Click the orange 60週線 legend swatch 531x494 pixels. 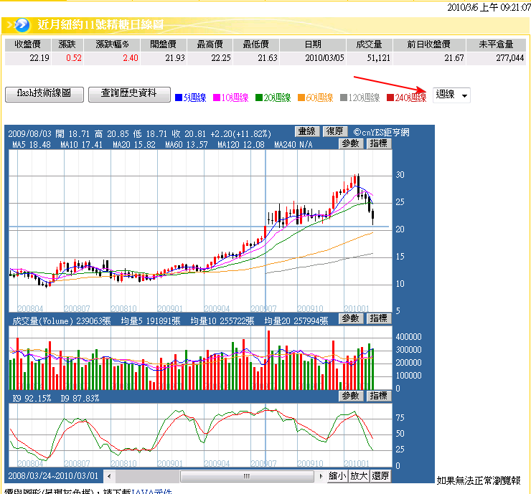click(x=301, y=98)
